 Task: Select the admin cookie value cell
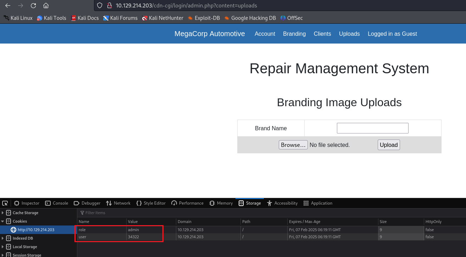pyautogui.click(x=151, y=230)
